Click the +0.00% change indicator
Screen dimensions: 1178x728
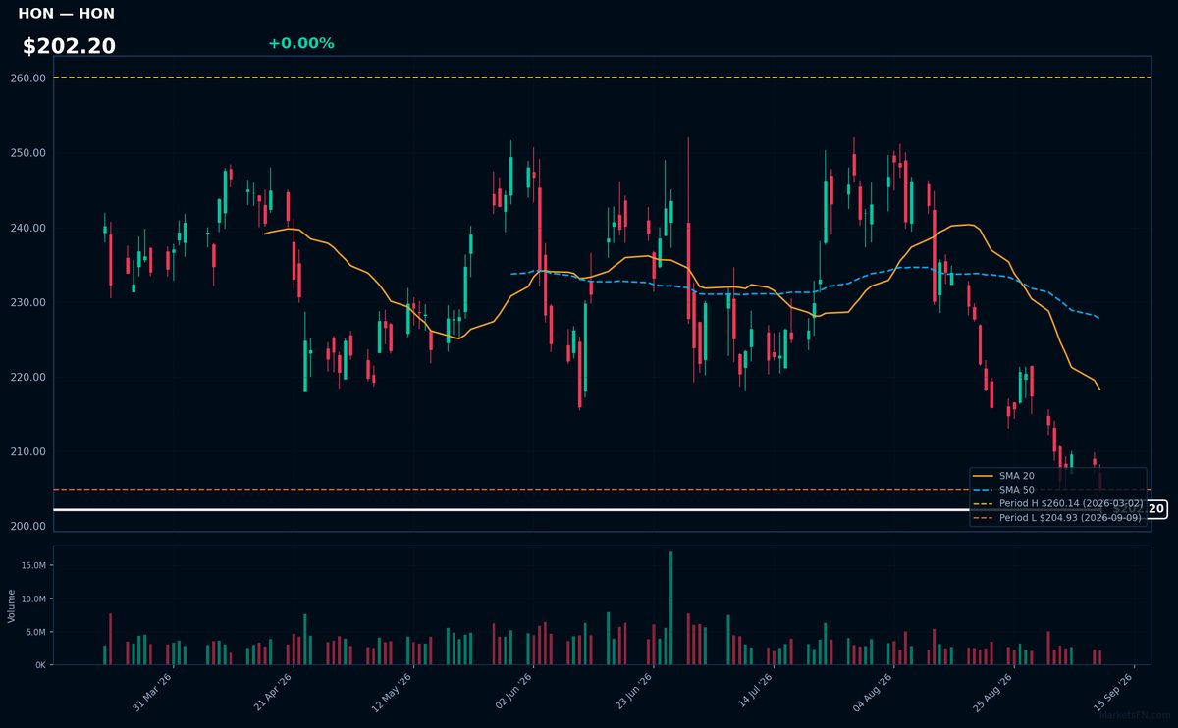[300, 43]
